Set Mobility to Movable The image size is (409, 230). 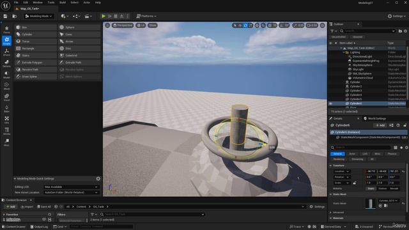394,188
